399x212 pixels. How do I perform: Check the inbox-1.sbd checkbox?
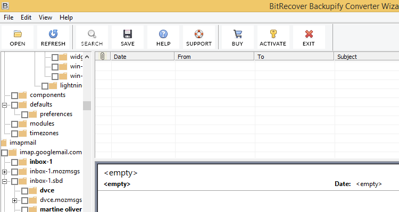[14, 181]
